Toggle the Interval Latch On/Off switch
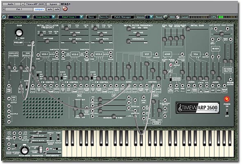The height and width of the screenshot is (165, 242). 16,146
